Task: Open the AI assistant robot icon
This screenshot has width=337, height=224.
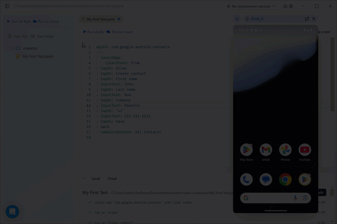Action: (285, 6)
